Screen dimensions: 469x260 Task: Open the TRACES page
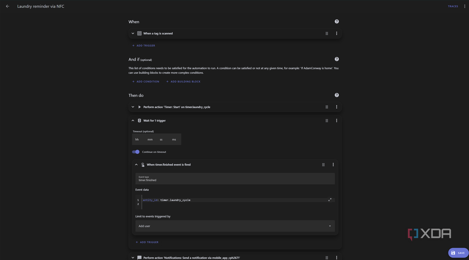(x=453, y=6)
